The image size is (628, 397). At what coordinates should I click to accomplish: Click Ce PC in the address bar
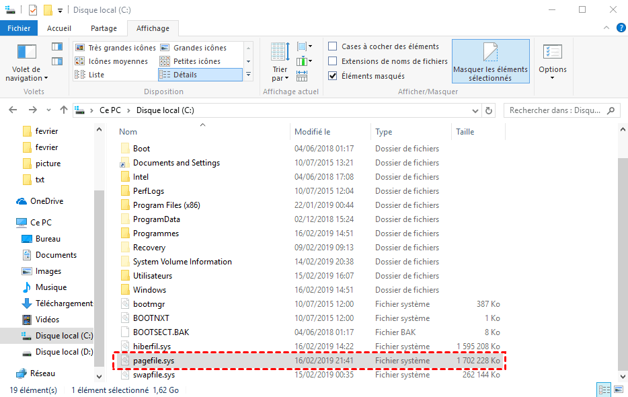(x=110, y=110)
